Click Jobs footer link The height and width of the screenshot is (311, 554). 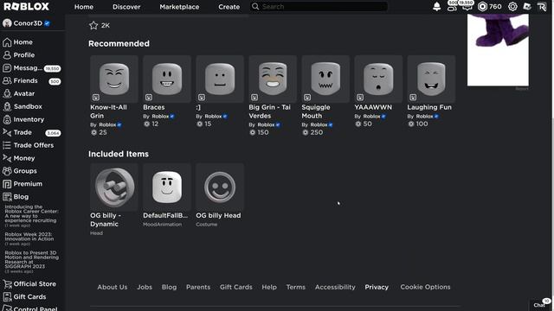coord(145,287)
